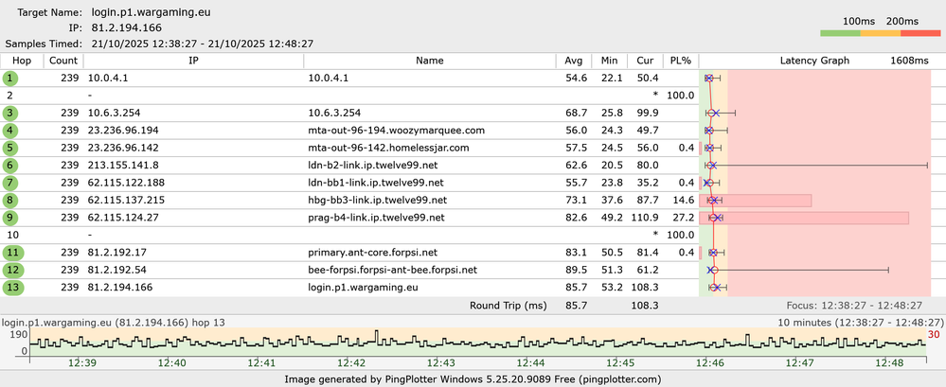Select hop 7 green indicator
Image resolution: width=946 pixels, height=387 pixels.
click(x=10, y=183)
